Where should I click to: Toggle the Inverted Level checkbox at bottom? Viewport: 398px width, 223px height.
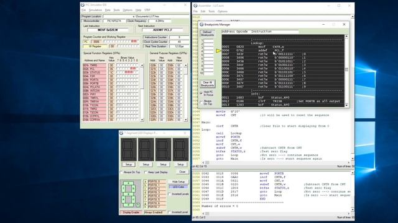[169, 212]
